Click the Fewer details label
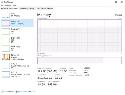 [9, 92]
